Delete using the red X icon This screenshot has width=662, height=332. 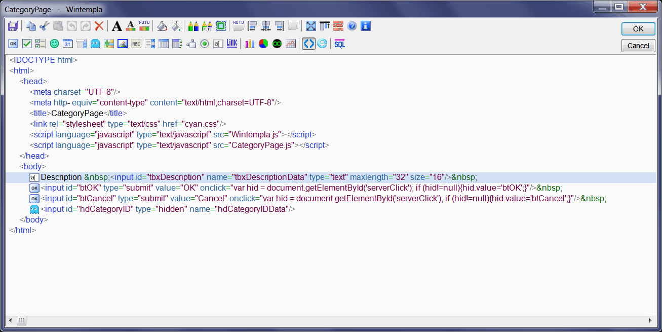click(99, 26)
